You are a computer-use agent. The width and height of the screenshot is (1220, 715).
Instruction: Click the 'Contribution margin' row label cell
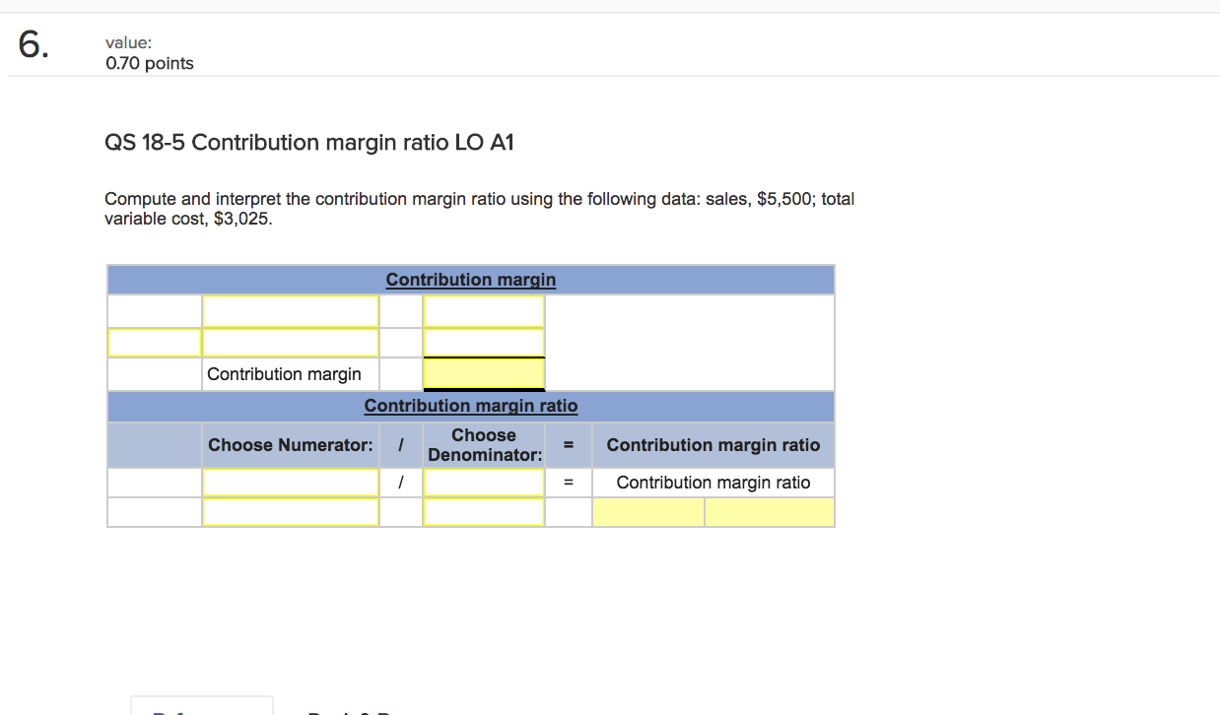(x=291, y=374)
